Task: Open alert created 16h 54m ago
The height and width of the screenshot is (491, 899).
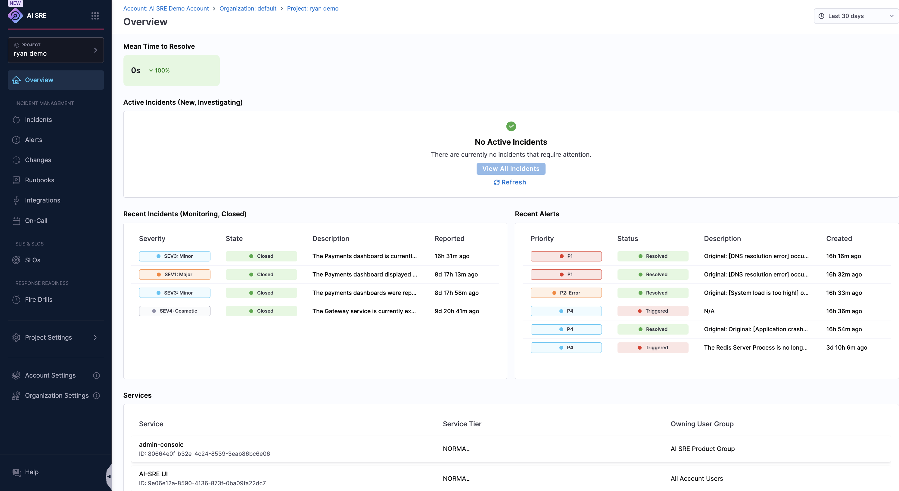Action: [x=706, y=329]
